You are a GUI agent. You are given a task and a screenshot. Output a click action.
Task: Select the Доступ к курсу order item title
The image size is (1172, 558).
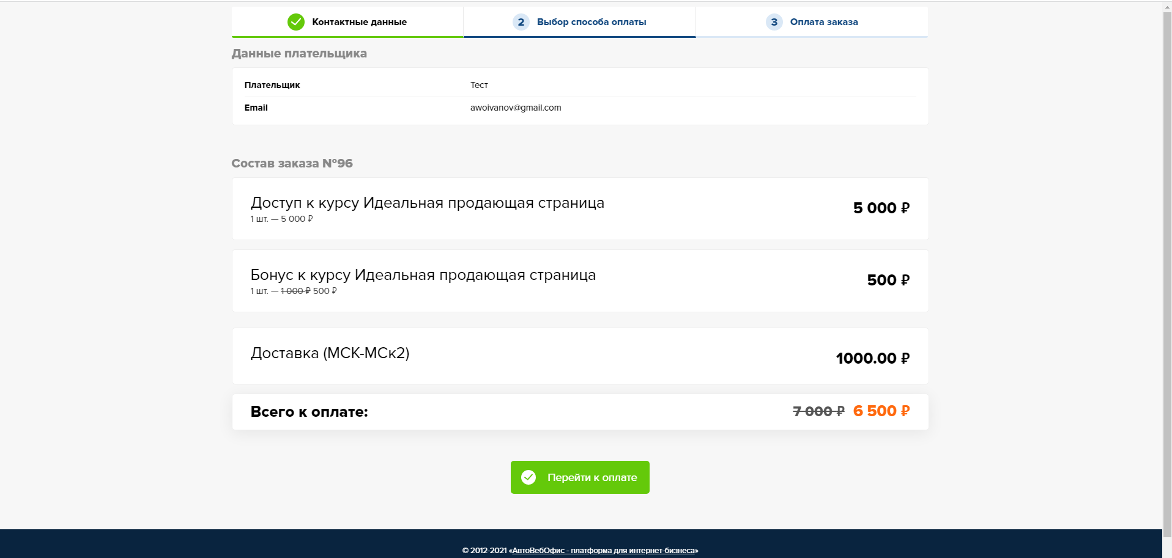click(x=427, y=203)
